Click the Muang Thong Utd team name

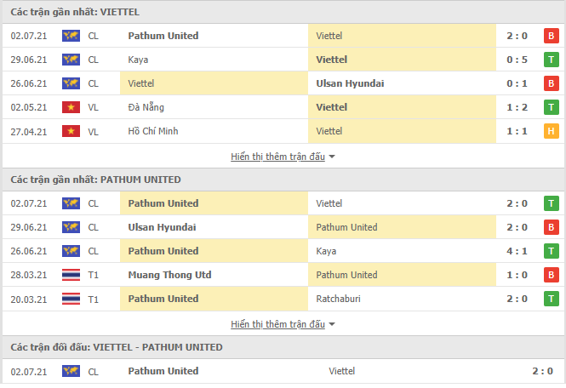169,275
